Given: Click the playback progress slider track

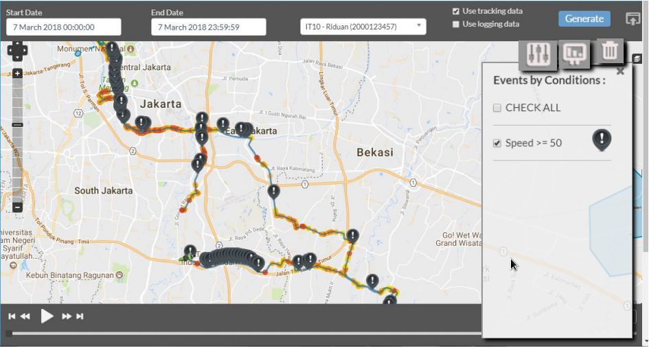Looking at the screenshot, I should click(240, 334).
